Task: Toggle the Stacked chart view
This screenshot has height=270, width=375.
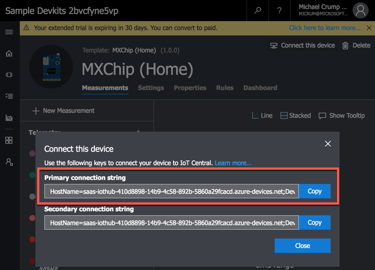Action: (x=296, y=116)
